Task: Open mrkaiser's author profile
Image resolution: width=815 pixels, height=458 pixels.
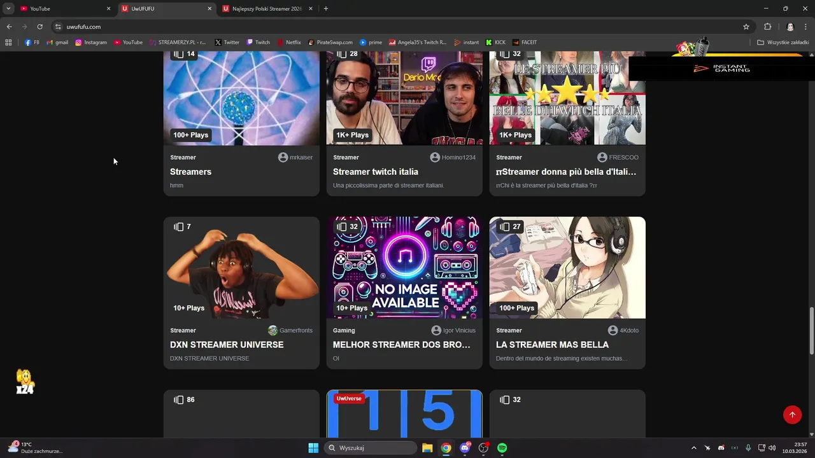Action: tap(295, 157)
